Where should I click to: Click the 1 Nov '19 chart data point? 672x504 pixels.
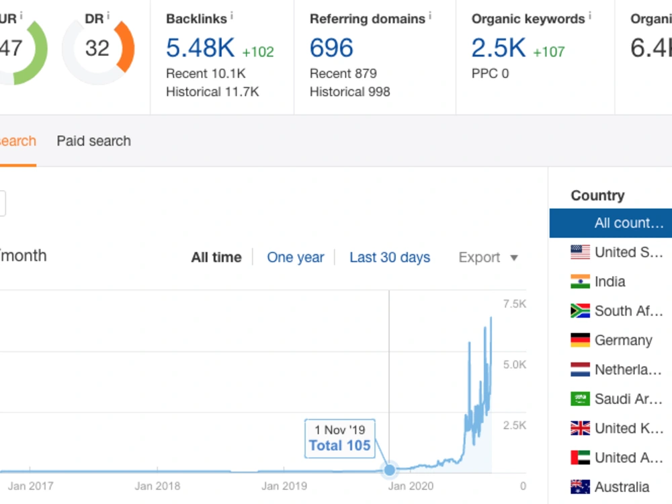click(390, 470)
